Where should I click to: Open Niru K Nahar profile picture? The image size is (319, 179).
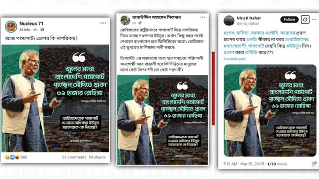[x=229, y=21]
